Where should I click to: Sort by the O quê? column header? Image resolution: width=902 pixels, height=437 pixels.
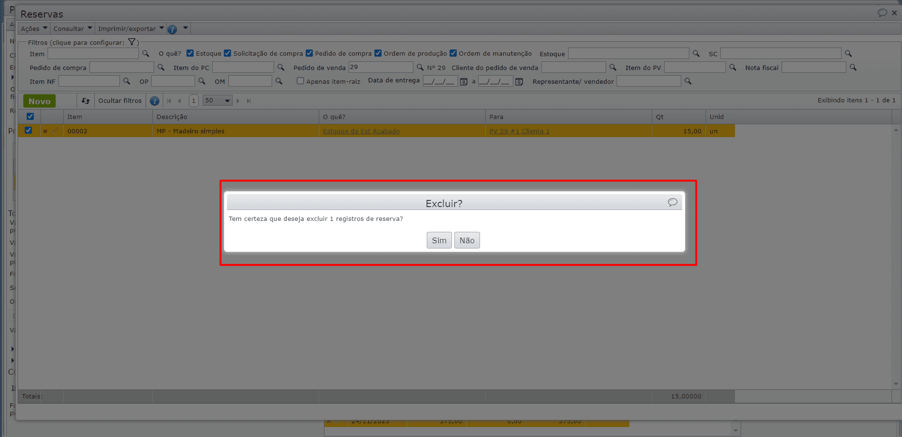coord(402,117)
